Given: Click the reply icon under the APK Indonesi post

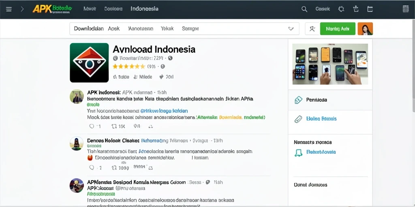Looking at the screenshot, I should pyautogui.click(x=92, y=126).
